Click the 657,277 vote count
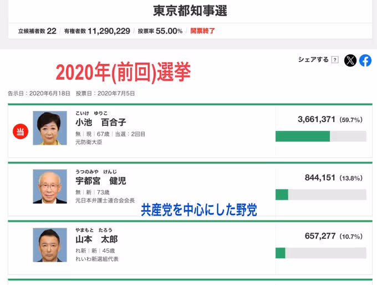The image size is (377, 285). pyautogui.click(x=320, y=236)
